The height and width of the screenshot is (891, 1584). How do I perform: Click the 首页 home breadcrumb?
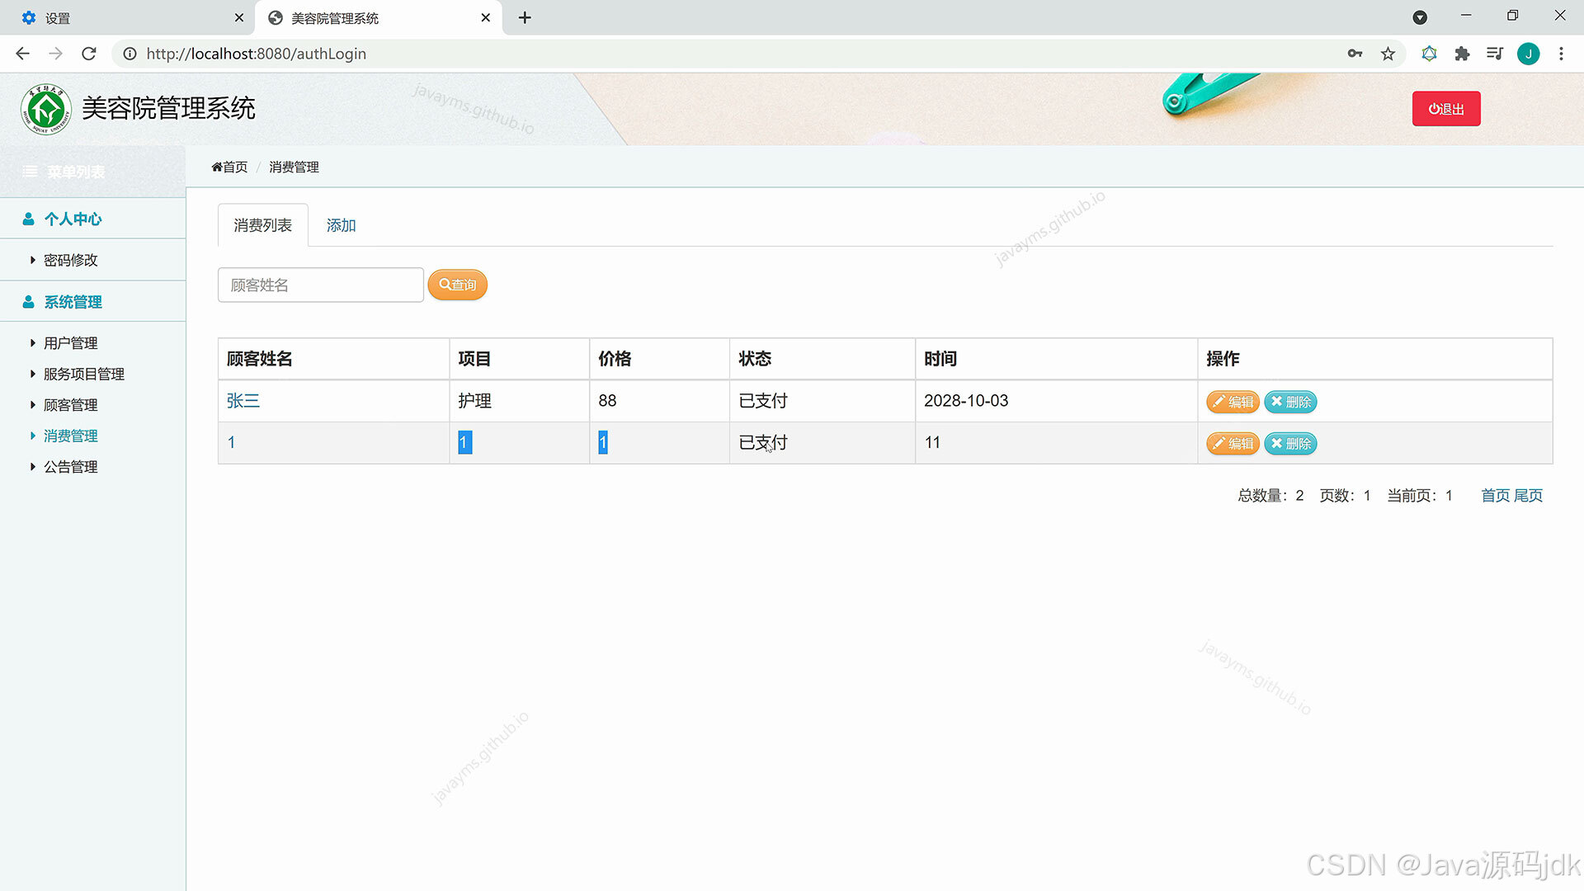click(x=229, y=167)
